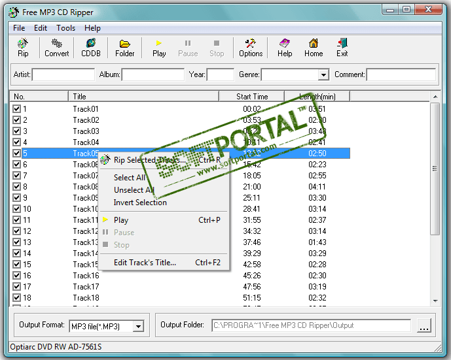Click the scrollbar down arrow
This screenshot has height=360, width=451.
click(435, 301)
